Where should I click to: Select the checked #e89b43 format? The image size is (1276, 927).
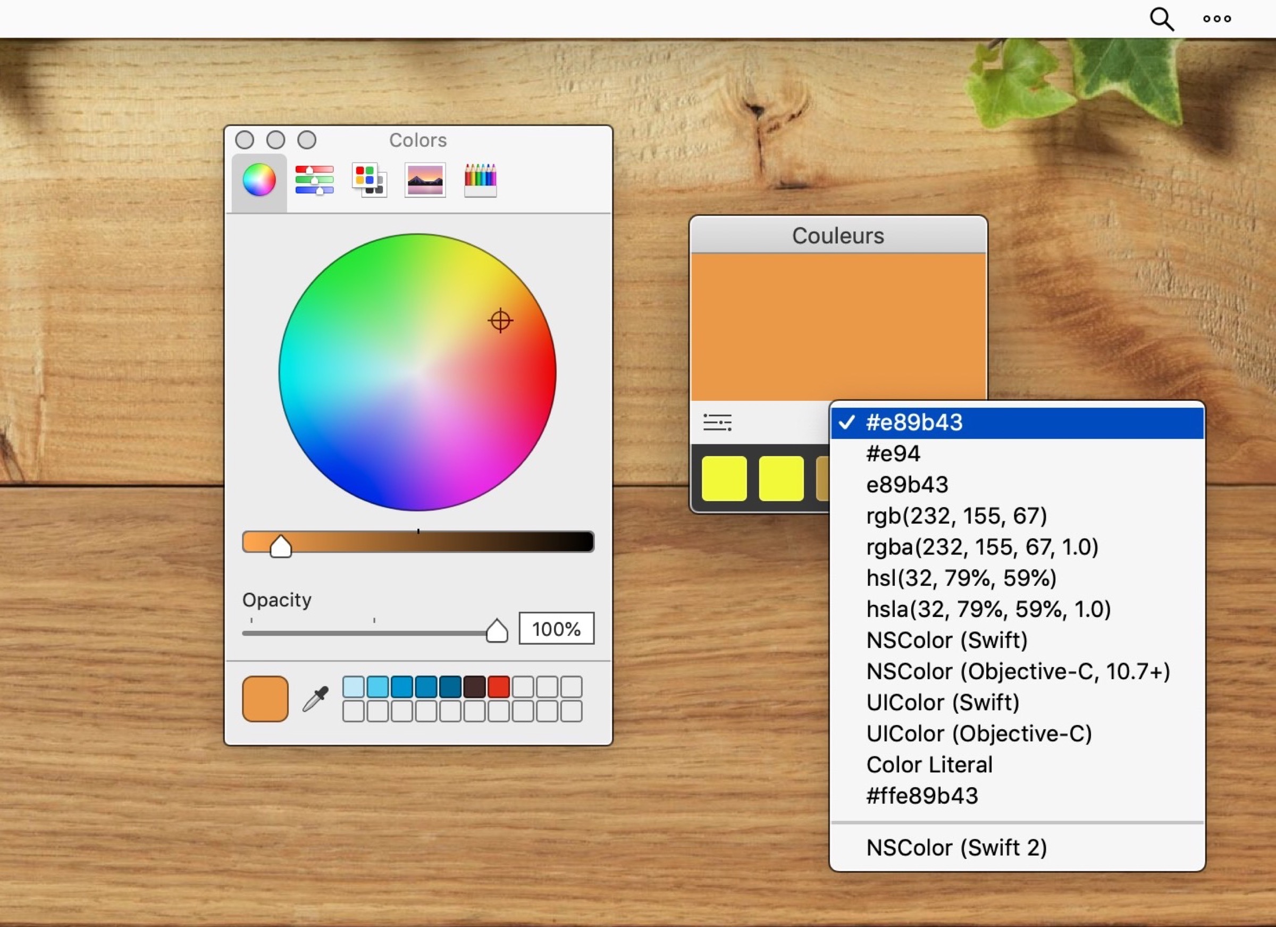pos(914,423)
